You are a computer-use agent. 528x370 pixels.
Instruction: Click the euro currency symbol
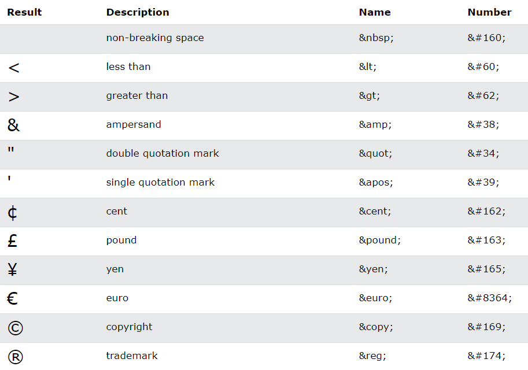[13, 298]
